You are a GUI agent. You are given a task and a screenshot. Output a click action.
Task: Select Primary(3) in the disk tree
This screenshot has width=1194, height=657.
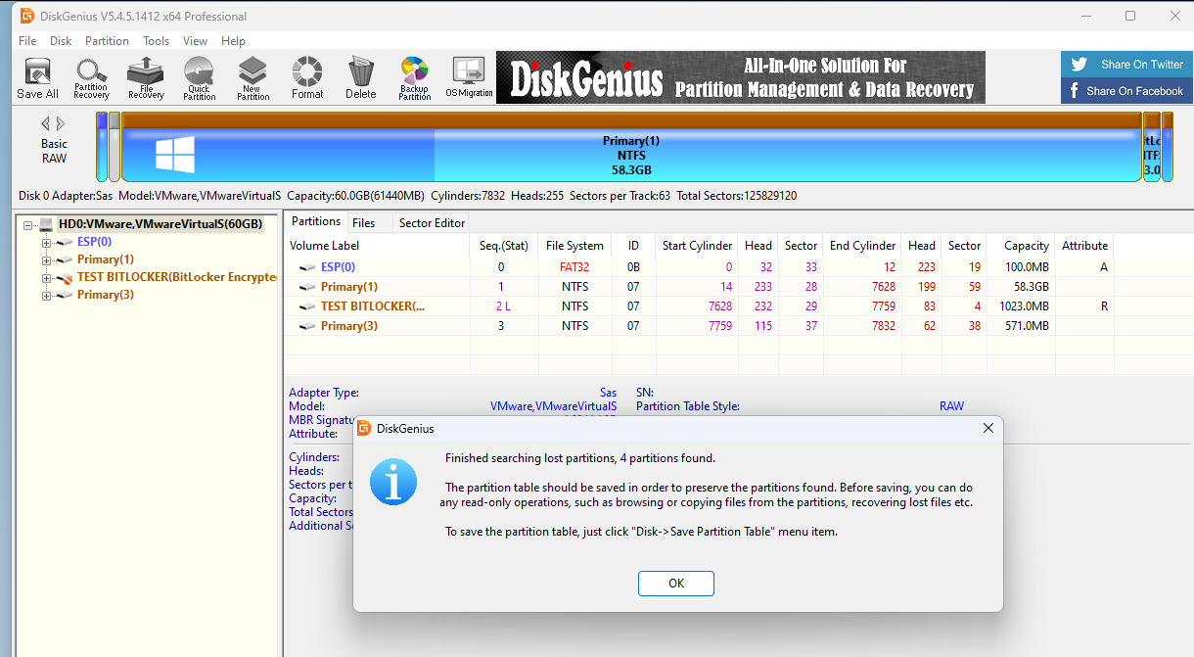coord(106,296)
